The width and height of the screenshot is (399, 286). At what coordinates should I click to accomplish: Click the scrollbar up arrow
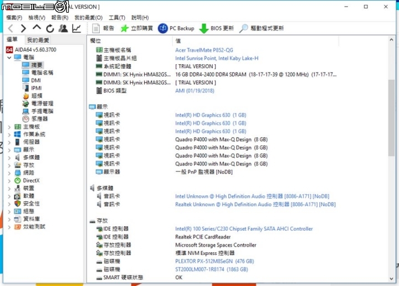(391, 40)
